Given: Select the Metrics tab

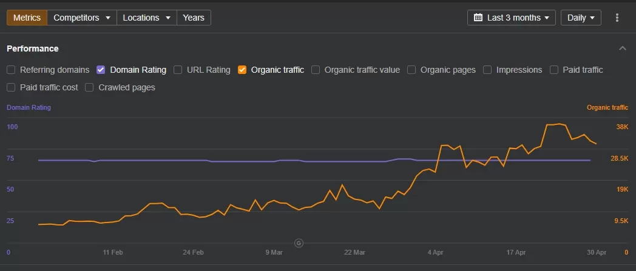Looking at the screenshot, I should tap(27, 18).
